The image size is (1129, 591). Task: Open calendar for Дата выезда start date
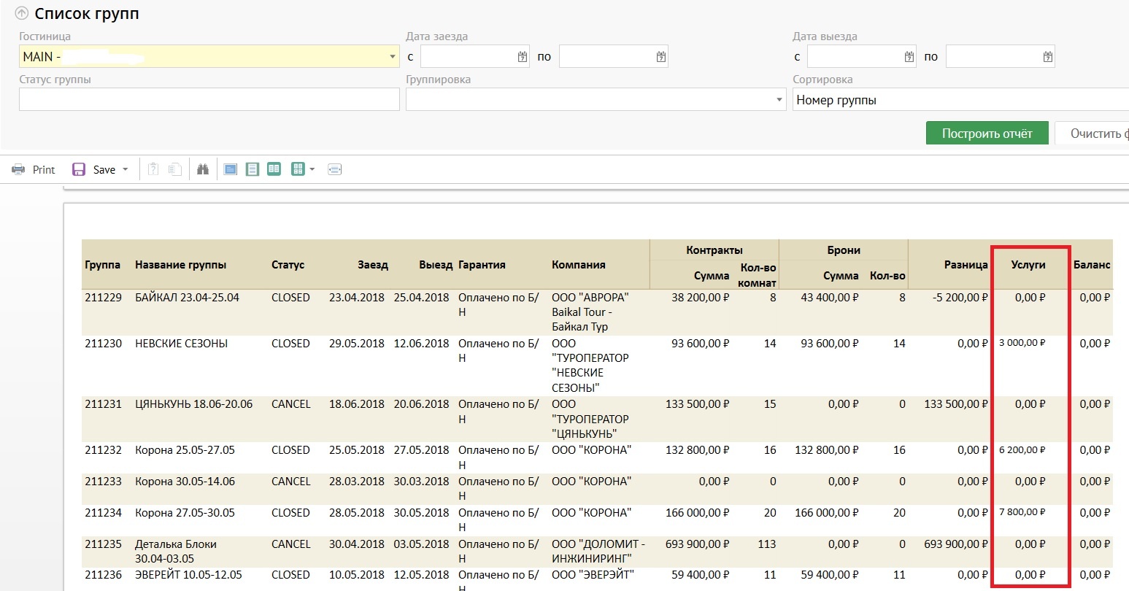tap(909, 57)
